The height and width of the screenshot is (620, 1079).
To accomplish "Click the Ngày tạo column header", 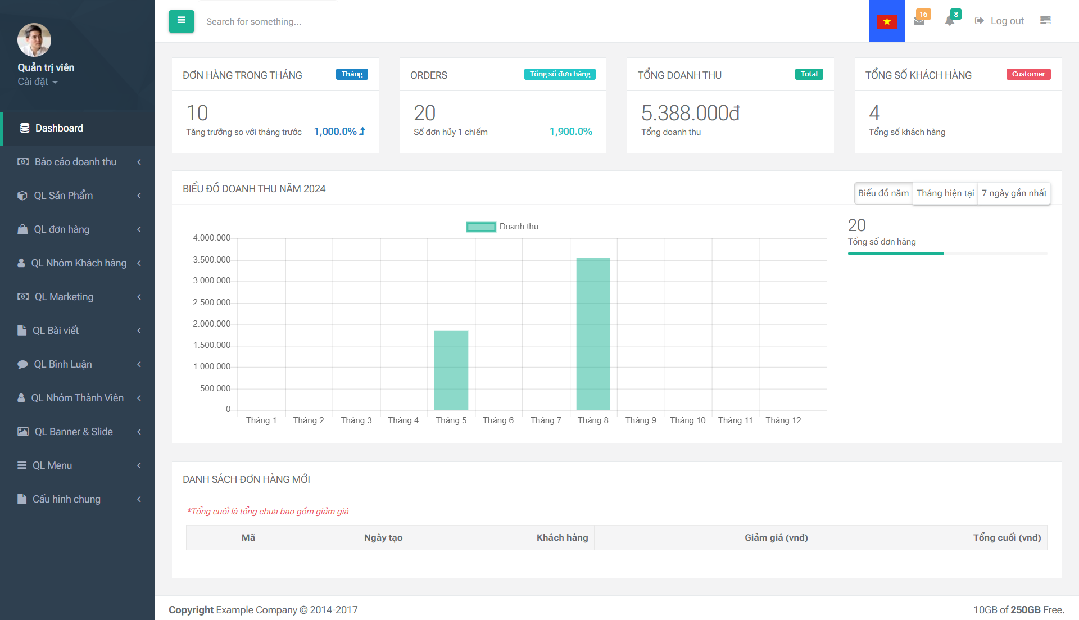I will point(335,538).
